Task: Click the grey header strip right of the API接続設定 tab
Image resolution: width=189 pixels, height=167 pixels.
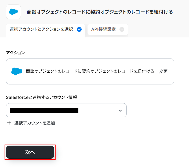Action: point(158,30)
